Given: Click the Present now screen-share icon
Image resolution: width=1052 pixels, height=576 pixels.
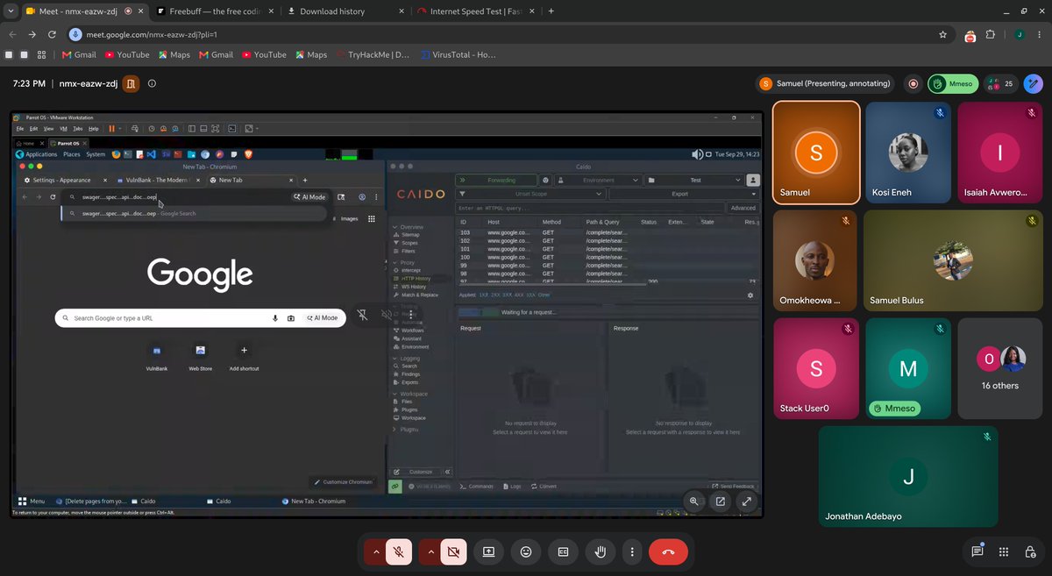Looking at the screenshot, I should point(489,551).
